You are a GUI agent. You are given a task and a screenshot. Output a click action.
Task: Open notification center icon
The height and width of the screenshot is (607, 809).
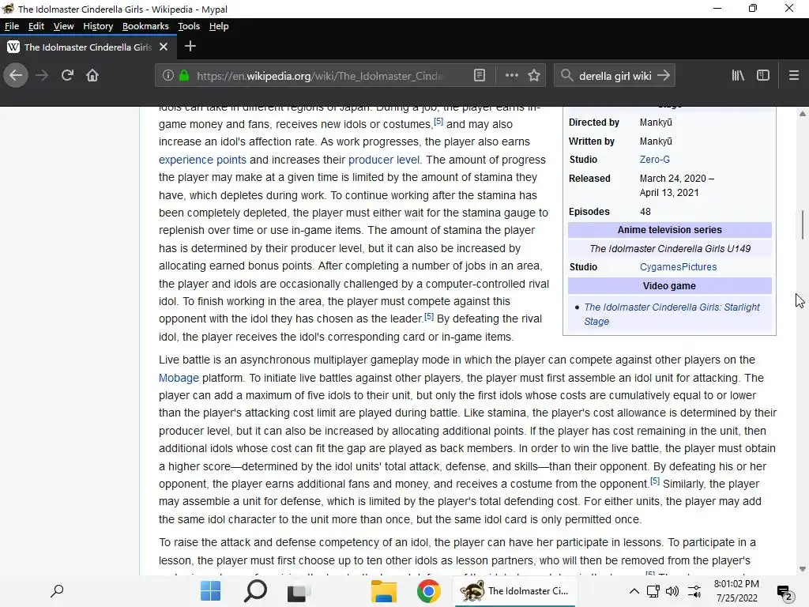(785, 593)
